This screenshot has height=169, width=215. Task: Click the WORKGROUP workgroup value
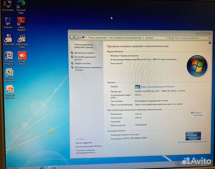[x=141, y=125]
